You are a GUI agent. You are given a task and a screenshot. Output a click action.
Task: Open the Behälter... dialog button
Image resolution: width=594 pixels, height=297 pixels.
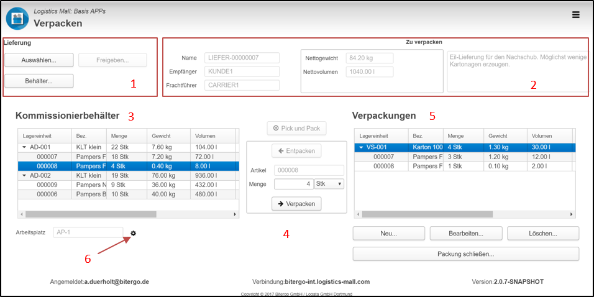point(39,81)
